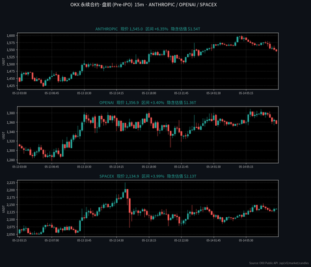The height and width of the screenshot is (267, 311).
Task: Click the "1,280" tick on the OPENAI y-axis
Action: 11,160
